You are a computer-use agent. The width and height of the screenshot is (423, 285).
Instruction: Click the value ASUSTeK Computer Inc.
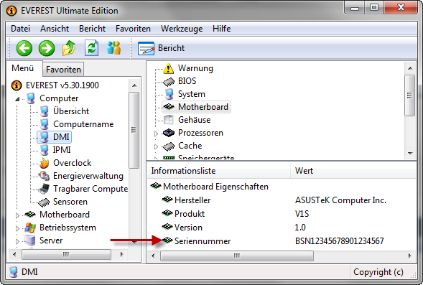coord(340,200)
